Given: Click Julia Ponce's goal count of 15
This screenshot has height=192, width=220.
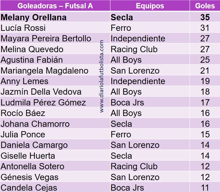Looking at the screenshot, I should pyautogui.click(x=205, y=134).
